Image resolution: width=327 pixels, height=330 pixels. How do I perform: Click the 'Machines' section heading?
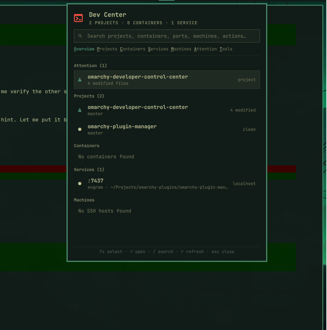[84, 200]
